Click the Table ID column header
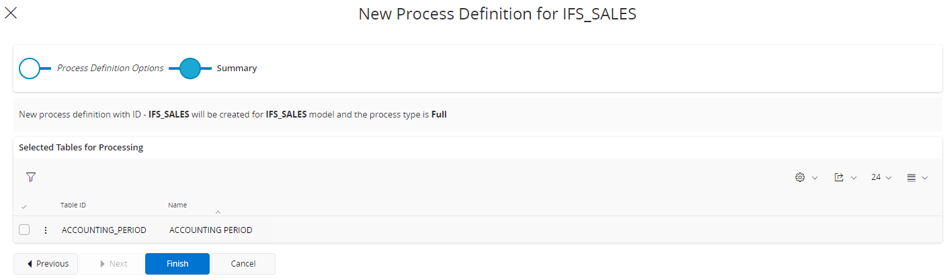 (73, 205)
